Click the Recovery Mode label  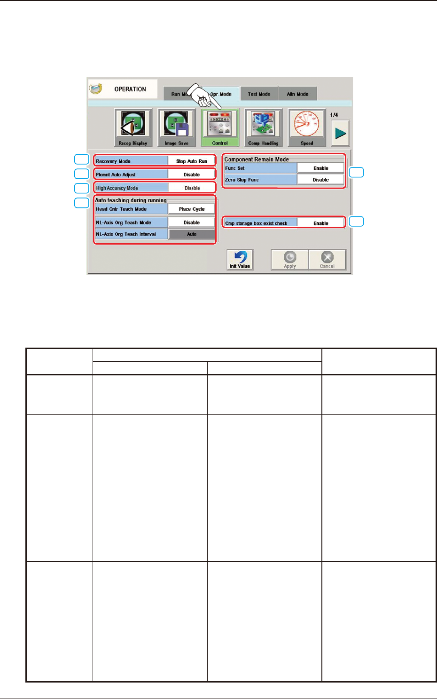(132, 161)
